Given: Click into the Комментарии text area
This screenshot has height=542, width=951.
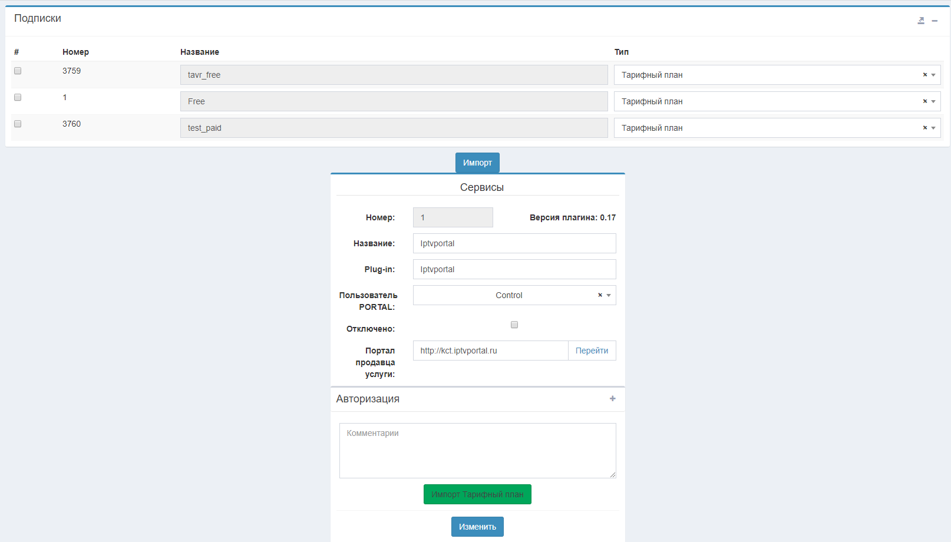Looking at the screenshot, I should pyautogui.click(x=477, y=451).
